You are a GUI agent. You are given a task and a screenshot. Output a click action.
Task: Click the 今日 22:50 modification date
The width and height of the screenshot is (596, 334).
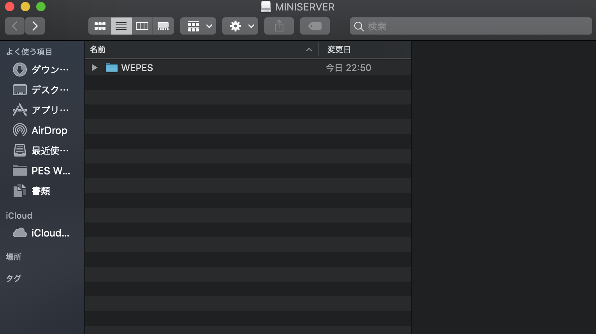[x=348, y=68]
